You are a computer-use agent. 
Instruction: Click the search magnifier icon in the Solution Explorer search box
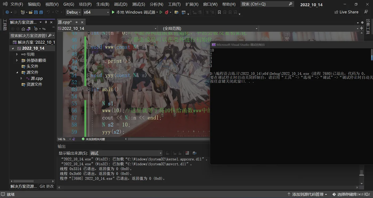50,35
